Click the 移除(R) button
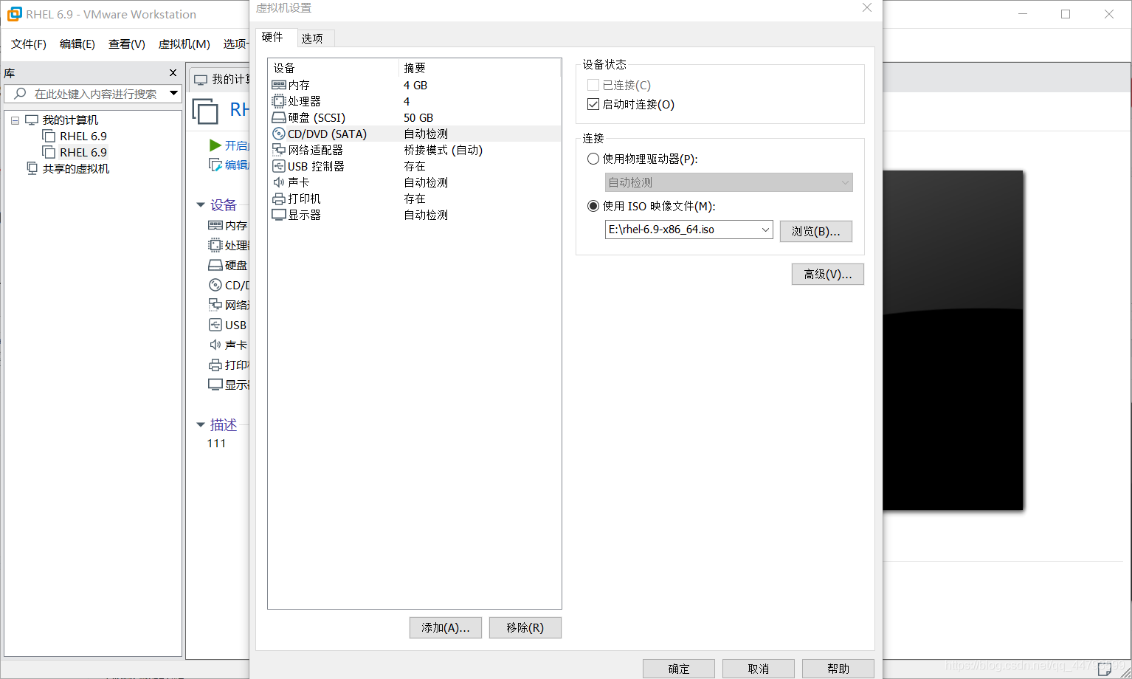The image size is (1132, 679). click(525, 627)
